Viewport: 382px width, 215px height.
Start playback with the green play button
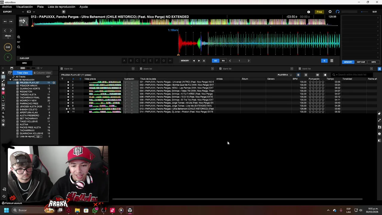pyautogui.click(x=8, y=57)
